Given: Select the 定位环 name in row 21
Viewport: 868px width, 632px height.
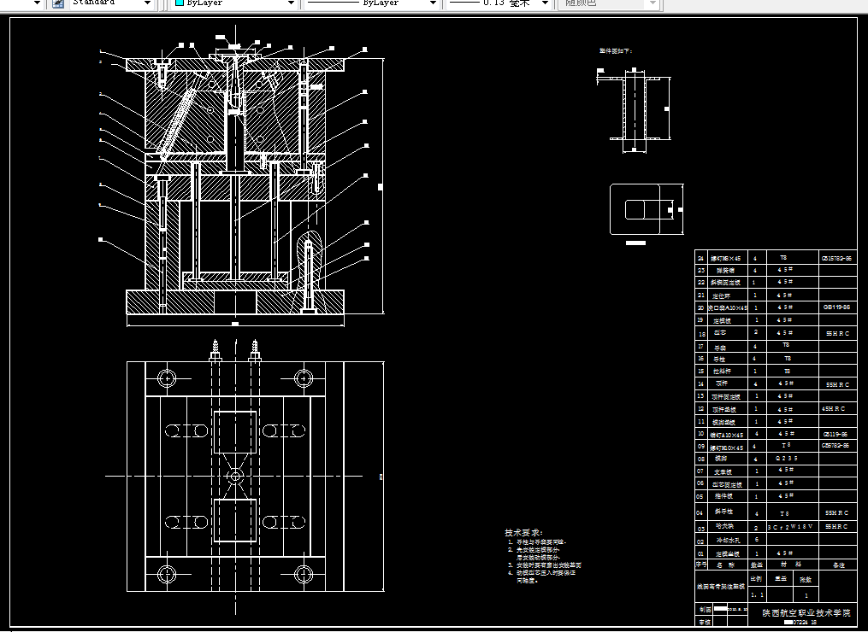Looking at the screenshot, I should pos(721,296).
